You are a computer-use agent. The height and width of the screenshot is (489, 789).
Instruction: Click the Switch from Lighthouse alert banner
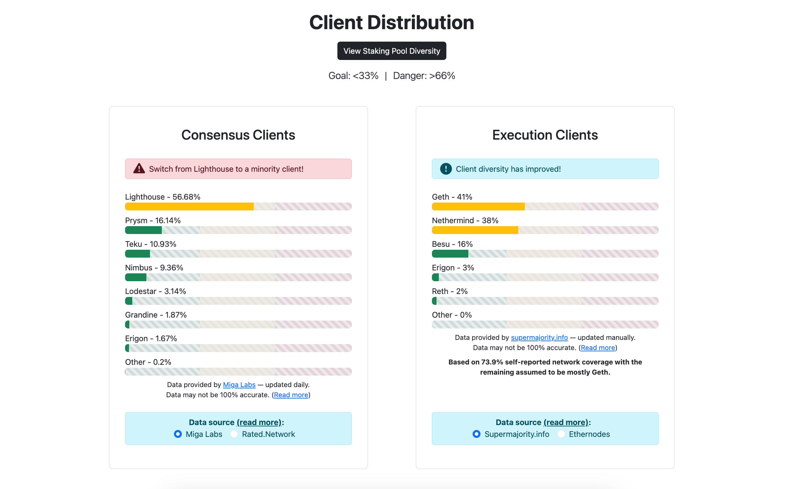coord(238,169)
